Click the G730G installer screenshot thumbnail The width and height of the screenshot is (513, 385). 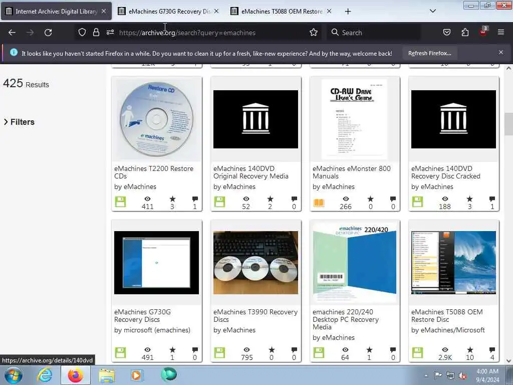pos(156,263)
